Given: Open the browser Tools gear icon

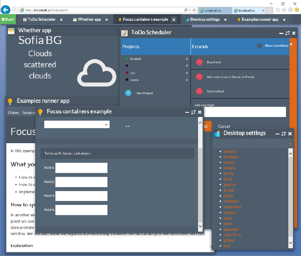Looking at the screenshot, I should pos(290,10).
